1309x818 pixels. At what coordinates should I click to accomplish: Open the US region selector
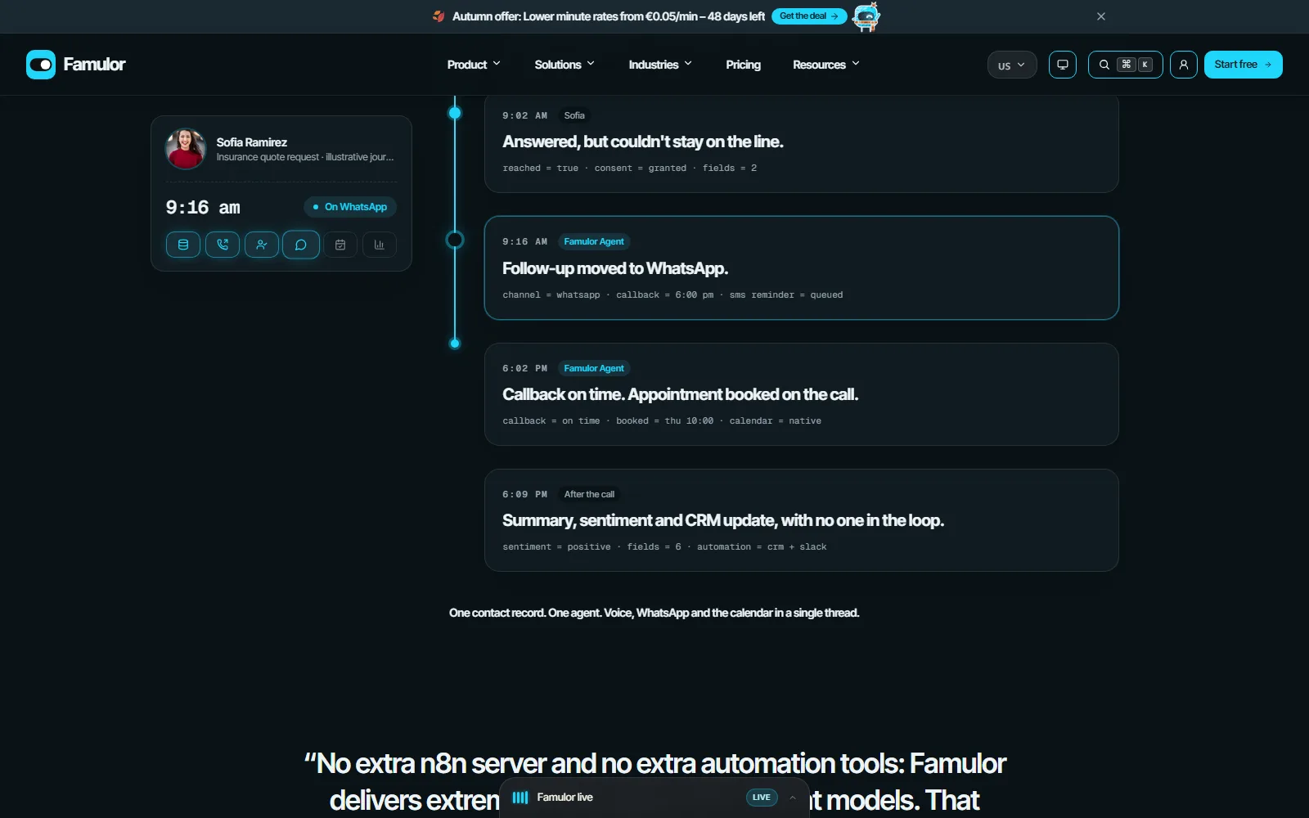click(1012, 65)
